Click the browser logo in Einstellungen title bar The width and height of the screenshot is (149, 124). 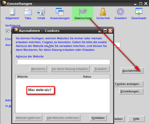[4, 4]
